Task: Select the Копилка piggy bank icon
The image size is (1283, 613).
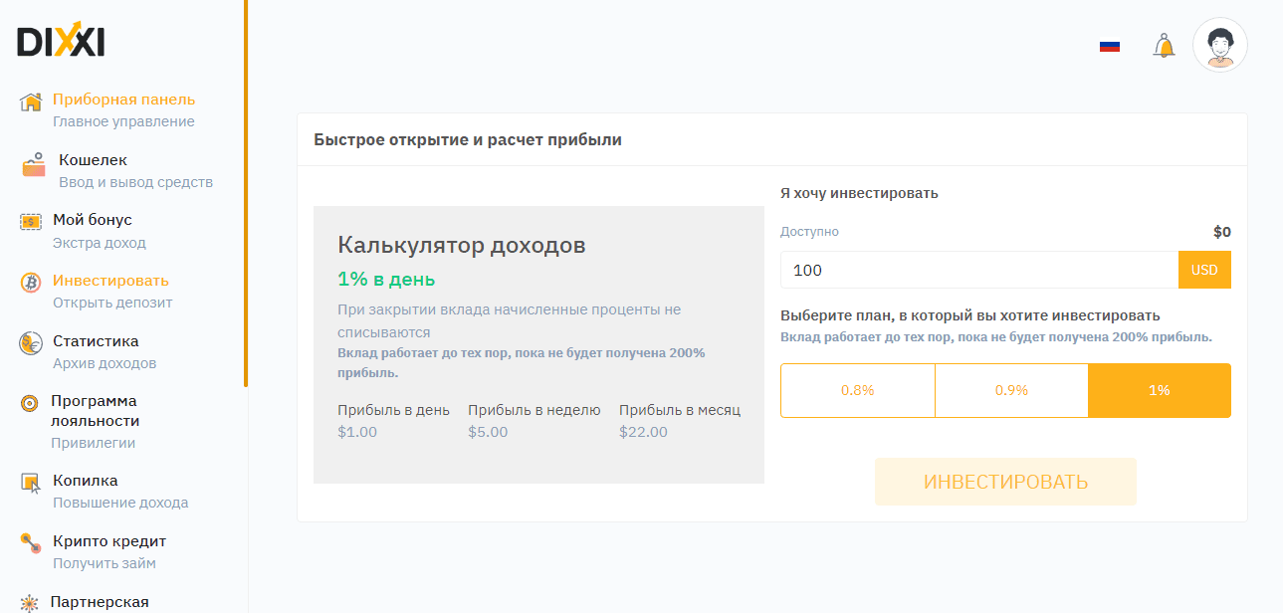Action: coord(30,481)
